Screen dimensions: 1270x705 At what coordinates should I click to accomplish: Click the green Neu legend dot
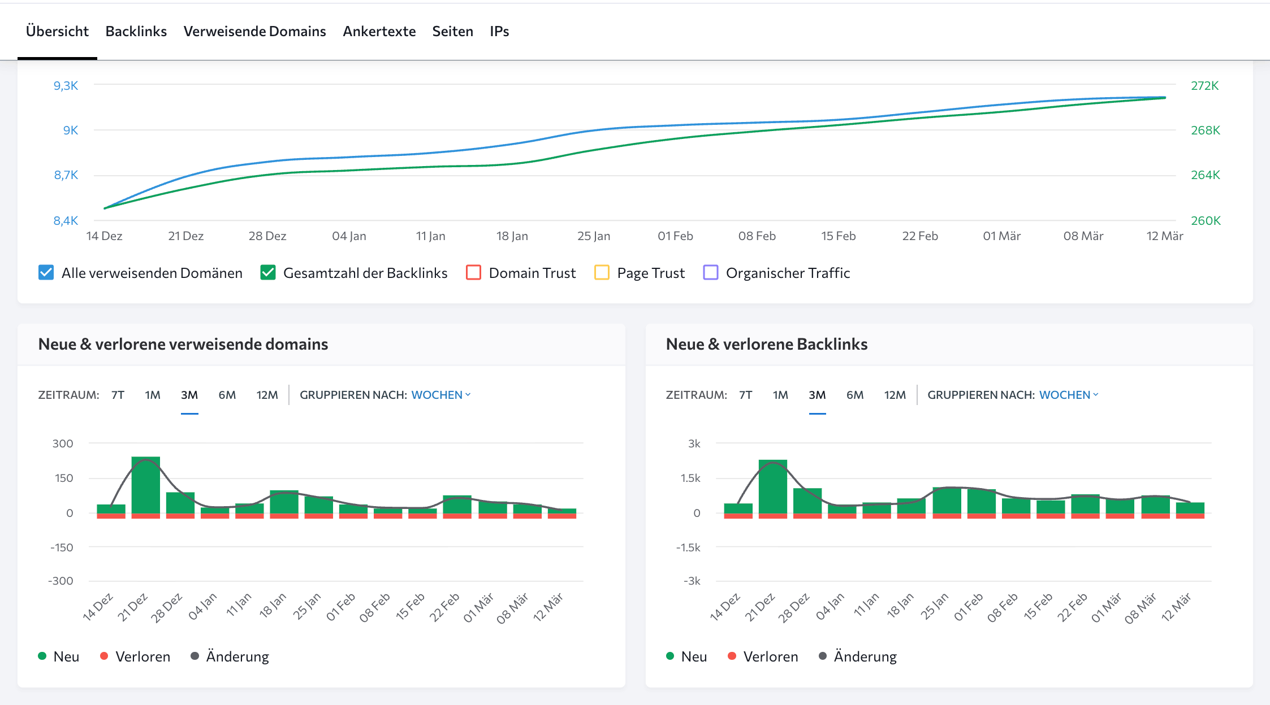[41, 656]
